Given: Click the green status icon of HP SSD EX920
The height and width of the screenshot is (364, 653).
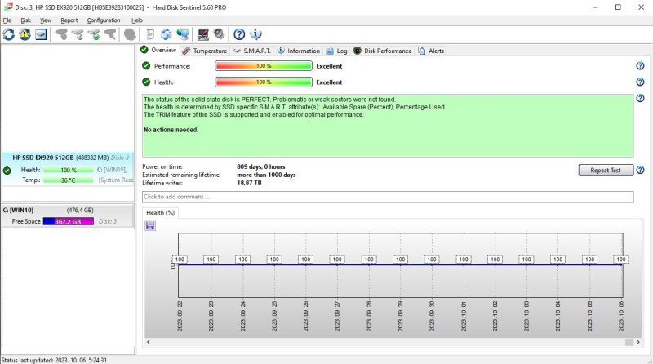Looking at the screenshot, I should 7,171.
